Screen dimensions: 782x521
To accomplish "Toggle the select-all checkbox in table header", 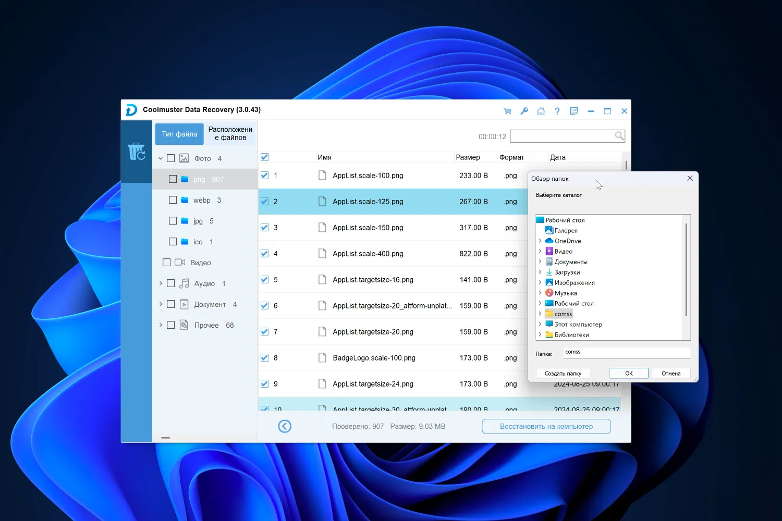I will 264,157.
